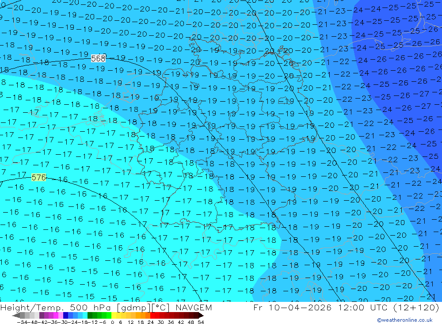Click the "[°C]" unit text
442x324 pixels.
point(160,308)
